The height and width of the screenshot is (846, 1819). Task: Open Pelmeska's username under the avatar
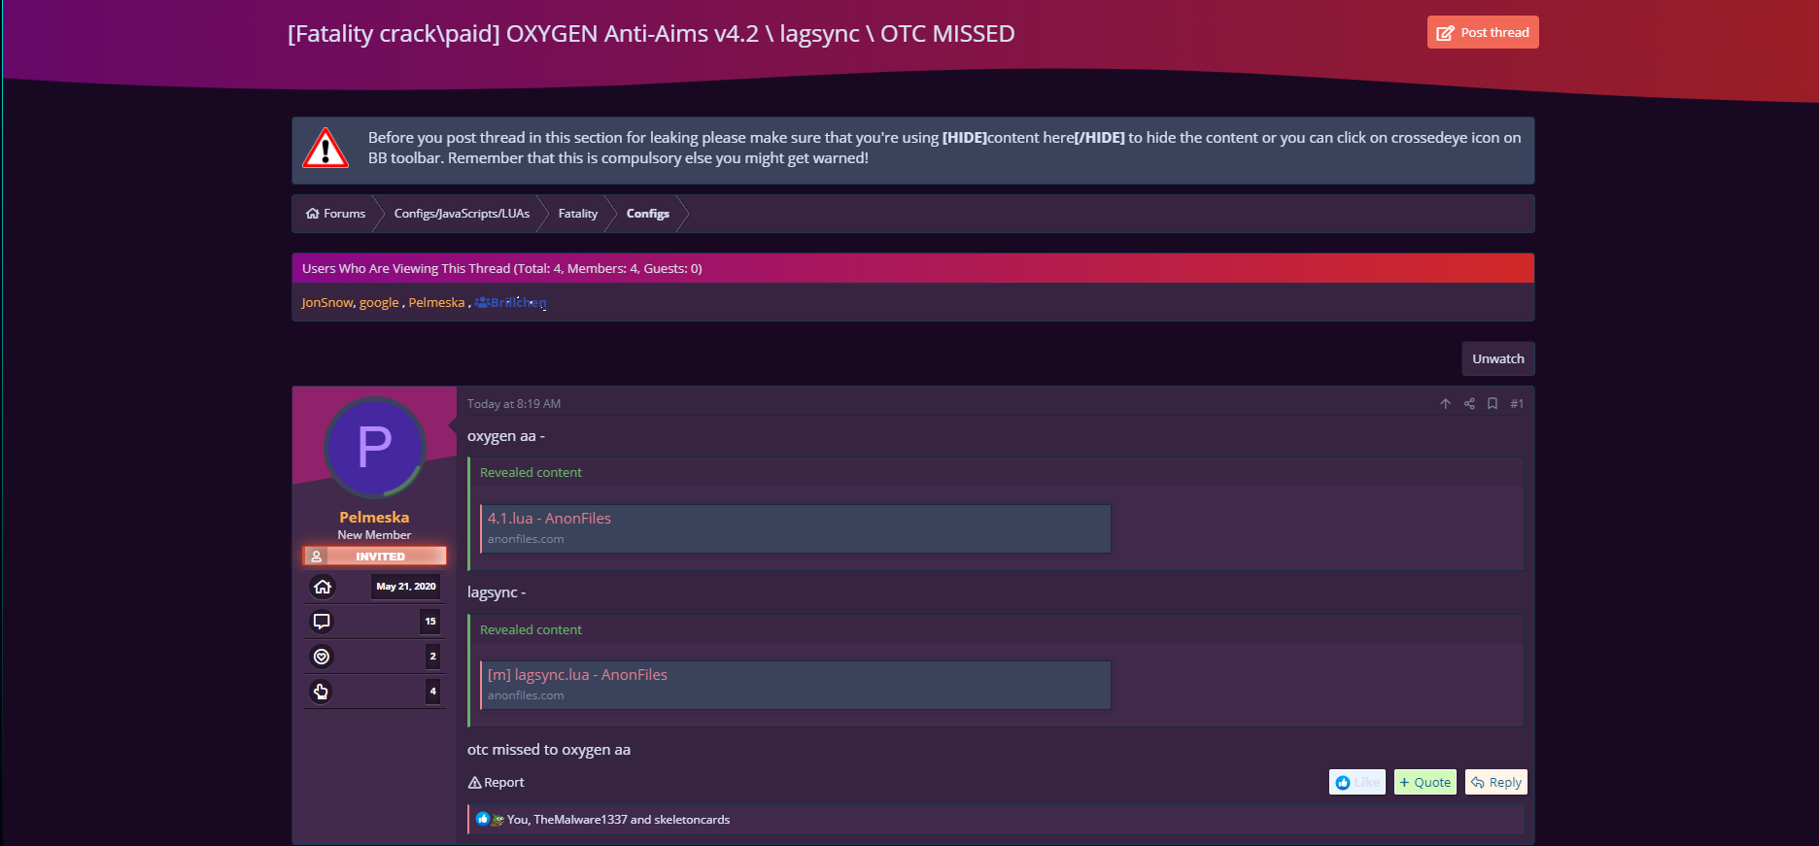(x=374, y=518)
